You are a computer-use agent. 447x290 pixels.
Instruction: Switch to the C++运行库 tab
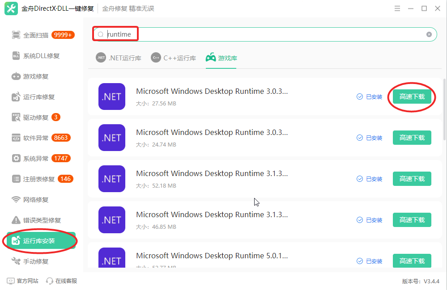click(x=173, y=58)
